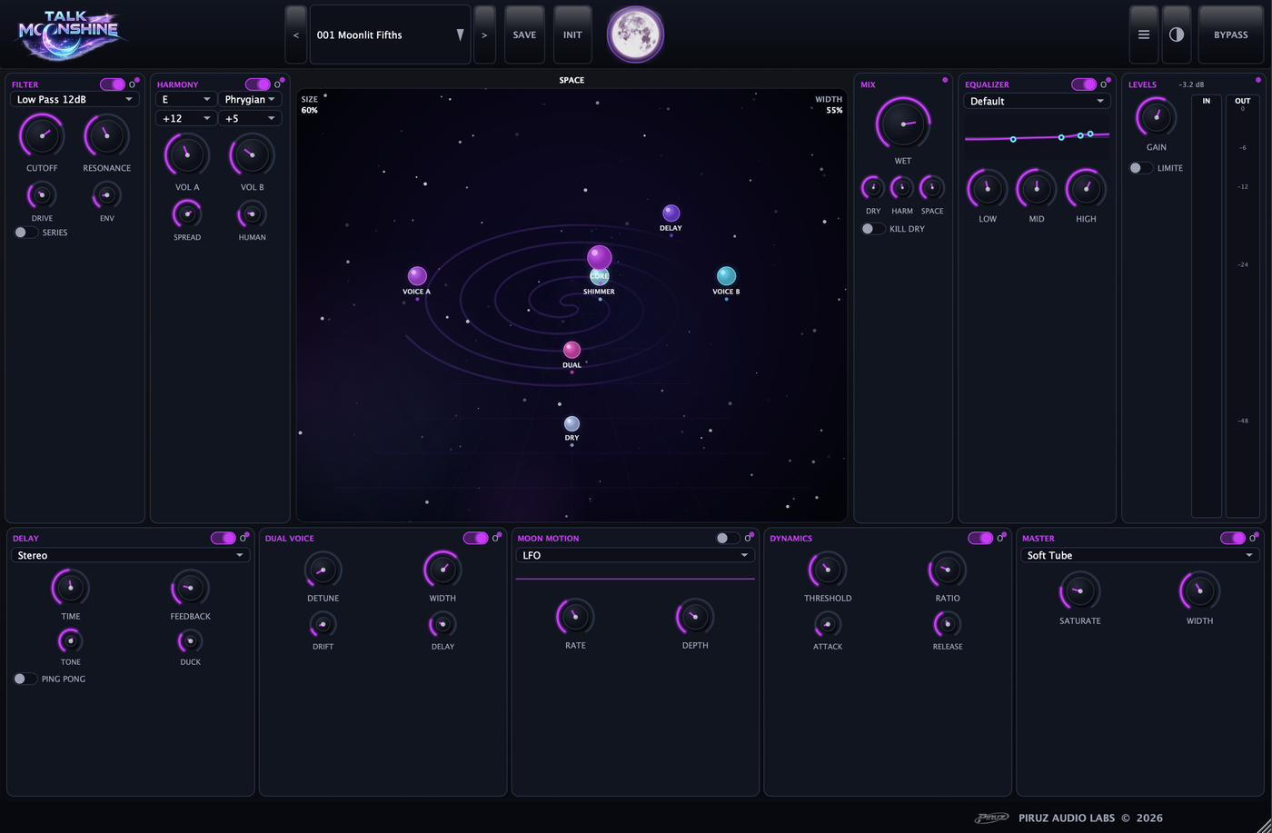Click the first EQ curve node
Viewport: 1272px width, 833px height.
click(x=1013, y=139)
